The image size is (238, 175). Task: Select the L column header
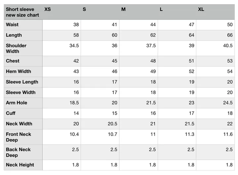(161, 9)
